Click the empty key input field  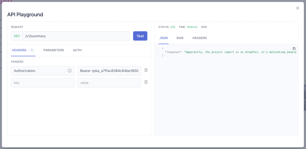43,82
